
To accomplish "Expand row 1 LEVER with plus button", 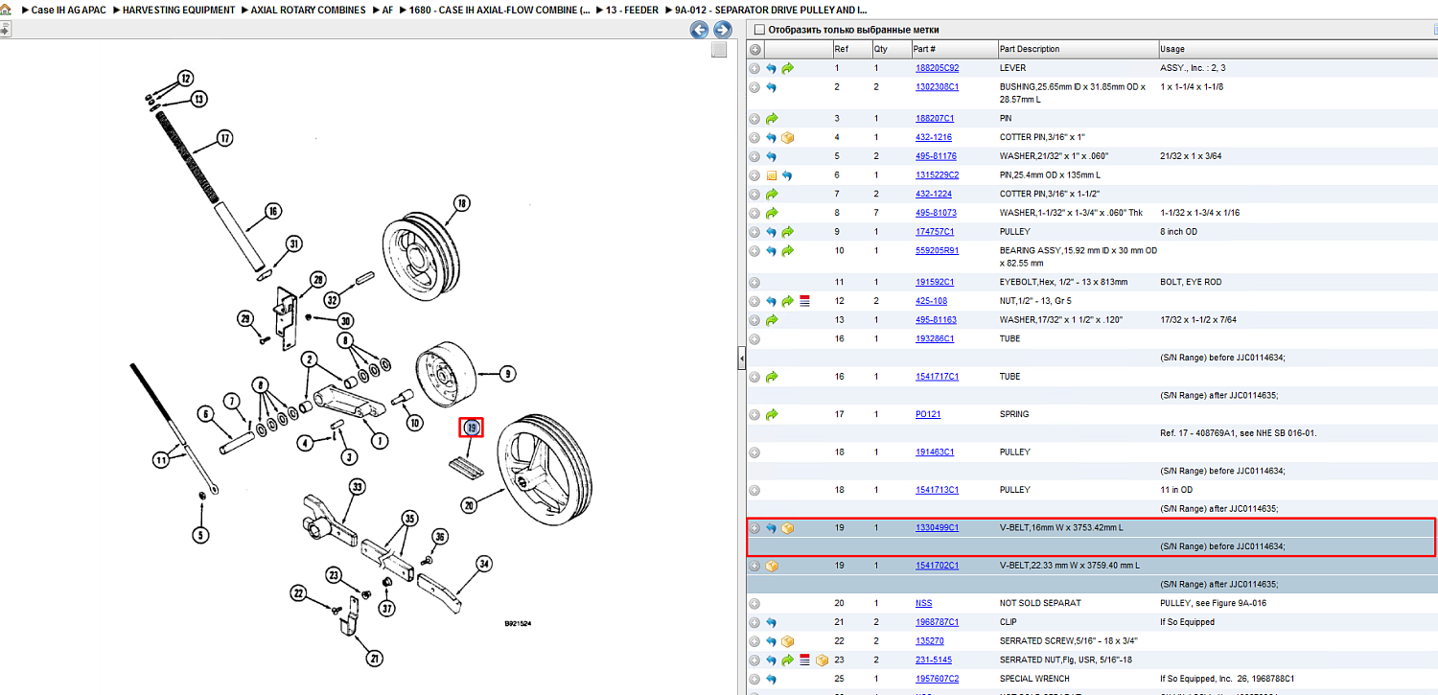I will tap(754, 68).
